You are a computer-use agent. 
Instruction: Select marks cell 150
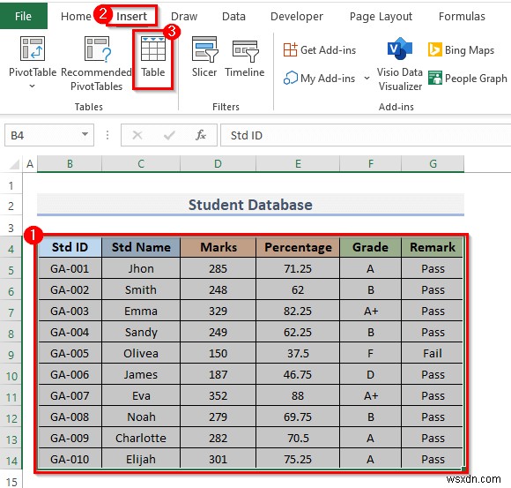218,353
